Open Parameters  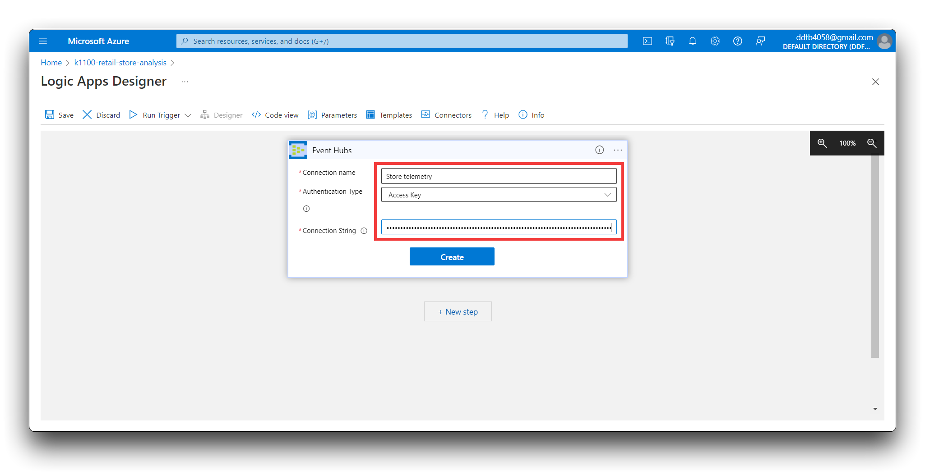point(332,115)
